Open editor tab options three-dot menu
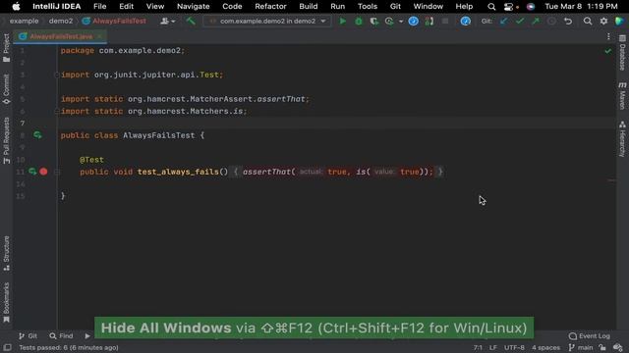Image resolution: width=629 pixels, height=353 pixels. tap(608, 36)
